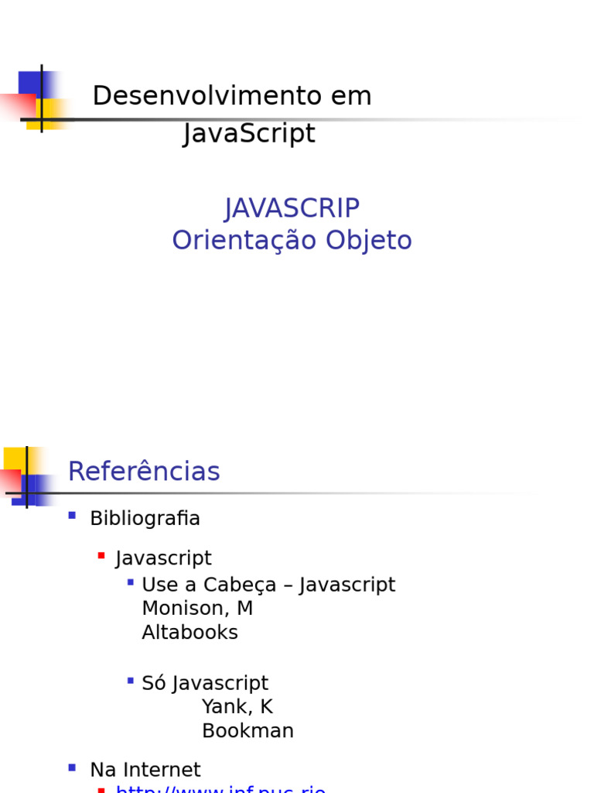Image resolution: width=594 pixels, height=793 pixels.
Task: Click the red bullet before the URL
Action: pyautogui.click(x=101, y=790)
